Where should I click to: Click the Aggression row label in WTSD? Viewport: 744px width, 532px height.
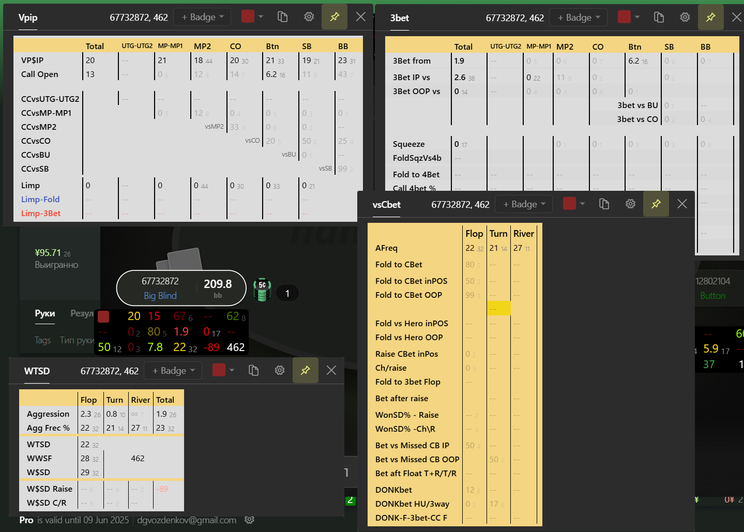click(48, 414)
